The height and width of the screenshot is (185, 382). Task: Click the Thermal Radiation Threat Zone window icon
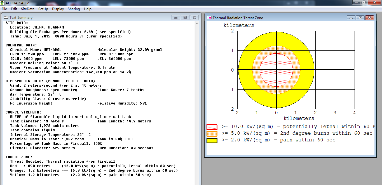[209, 18]
